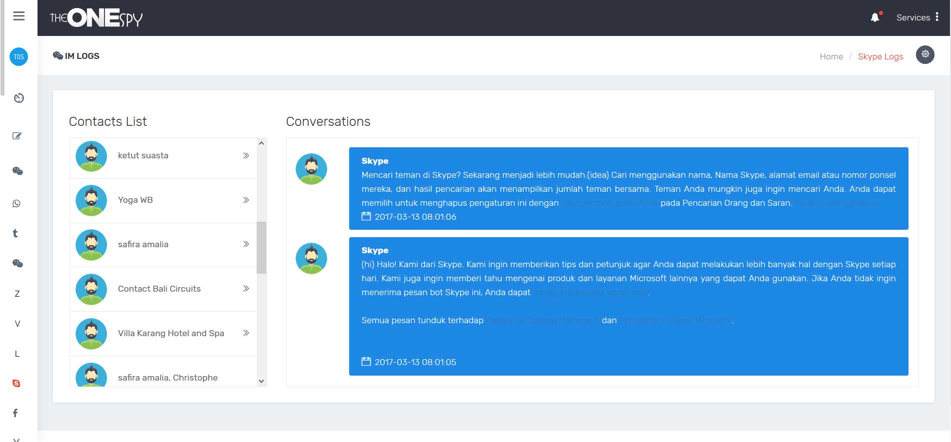Click the notification bell icon
Viewport: 951px width, 442px height.
click(x=875, y=17)
